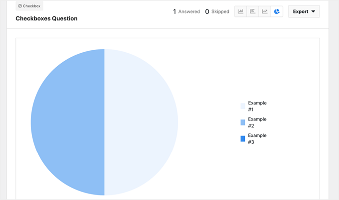339x200 pixels.
Task: Select the line graph view icon
Action: point(265,11)
